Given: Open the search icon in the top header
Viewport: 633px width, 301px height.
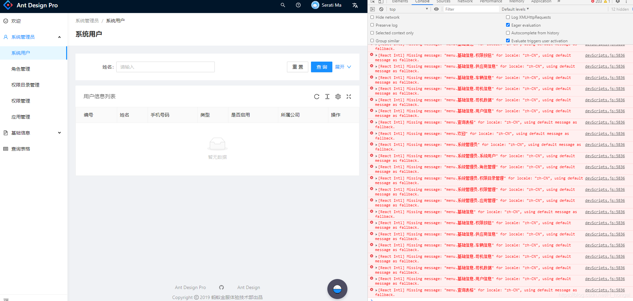Looking at the screenshot, I should point(283,5).
